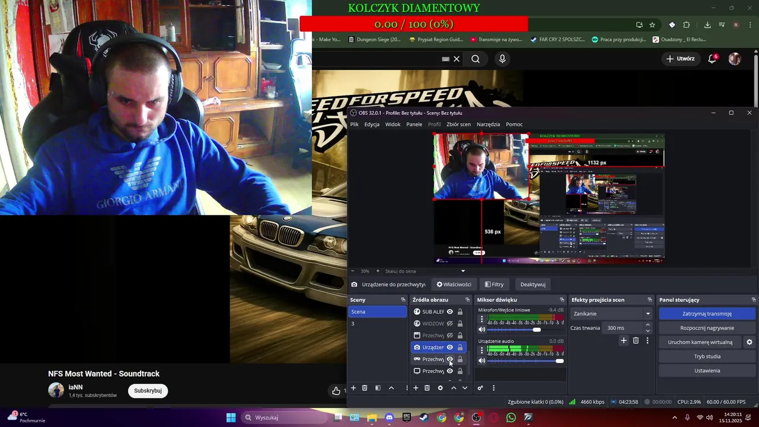Undock the Efekty przejścia scen panel
759x427 pixels.
[x=649, y=300]
